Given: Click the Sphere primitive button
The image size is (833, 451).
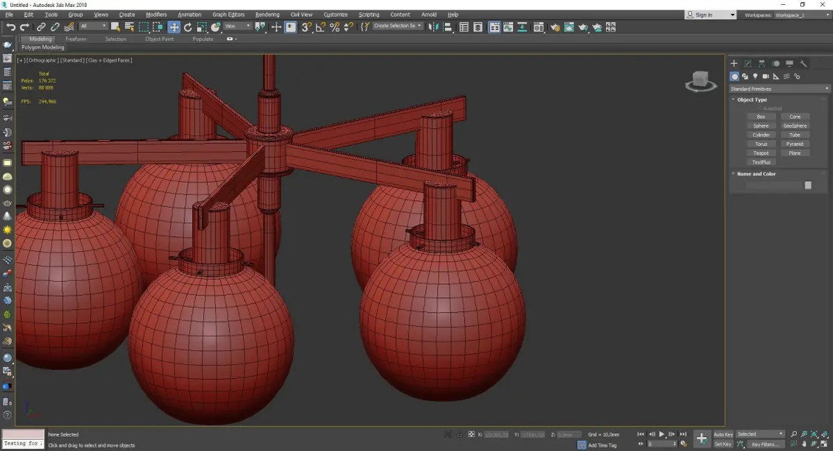Looking at the screenshot, I should click(x=761, y=126).
